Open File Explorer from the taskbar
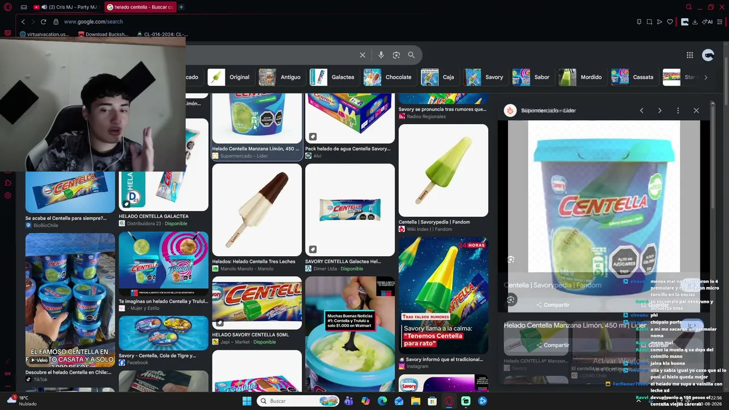 pyautogui.click(x=416, y=401)
